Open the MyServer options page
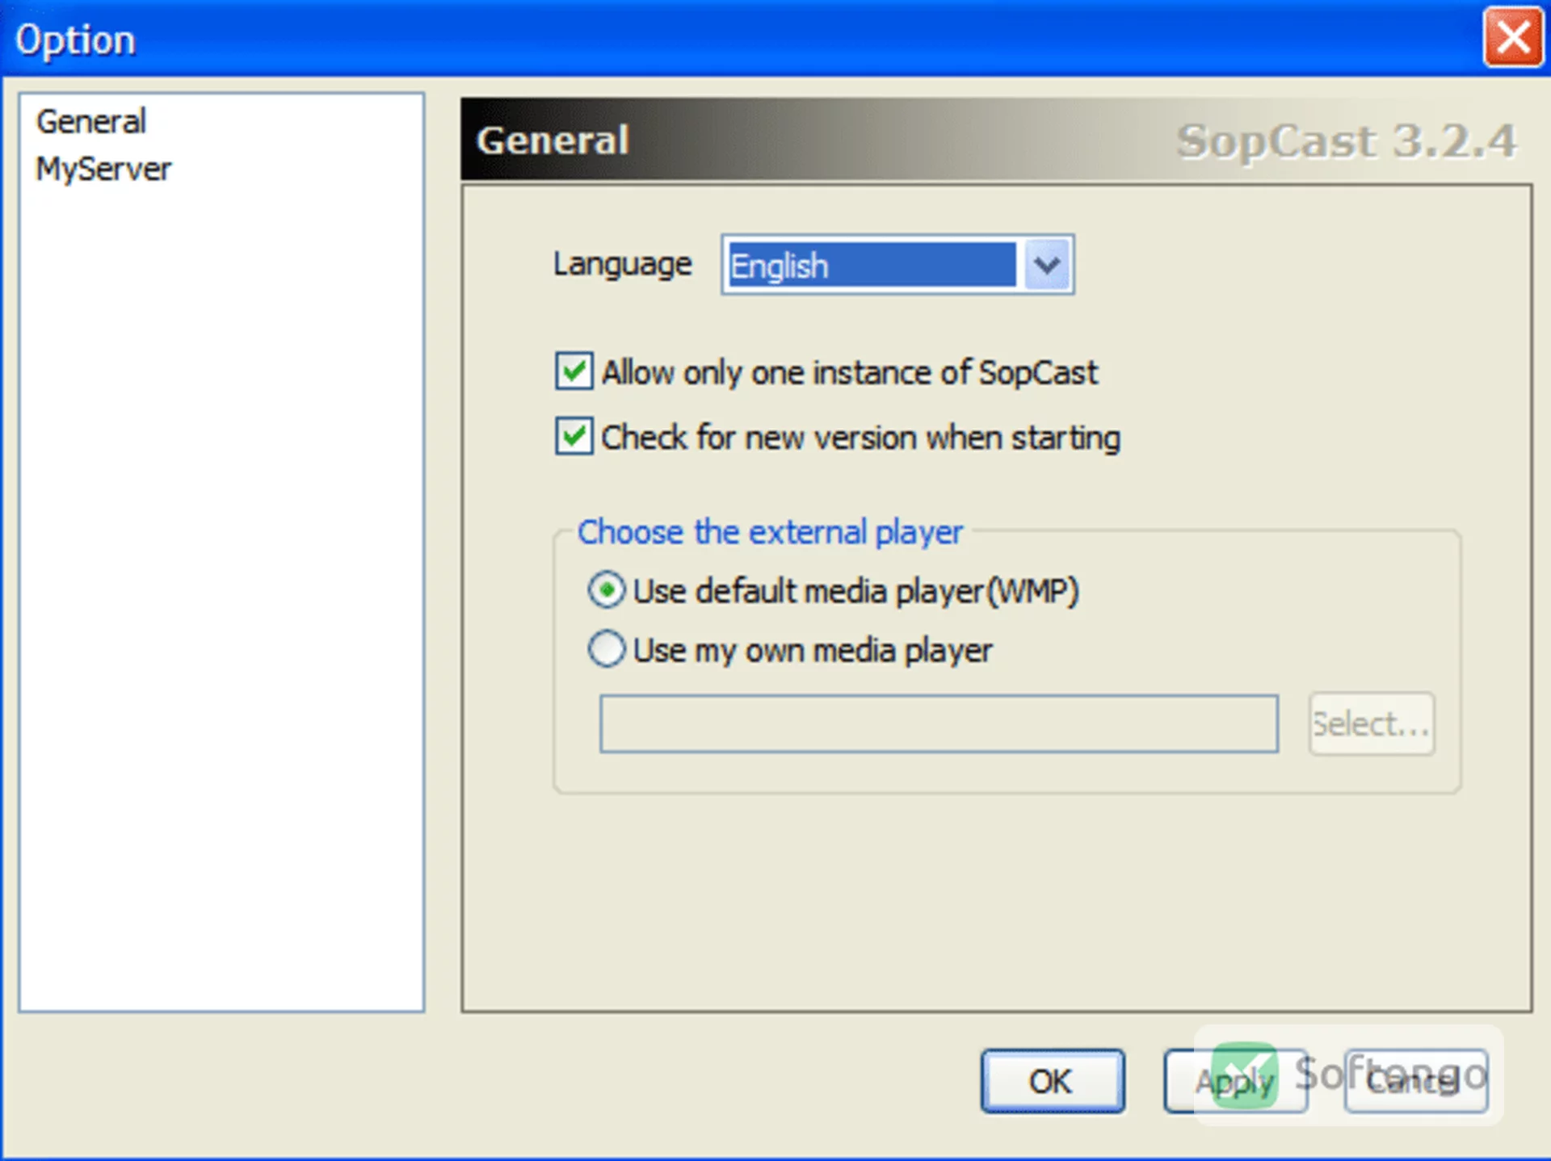 103,170
